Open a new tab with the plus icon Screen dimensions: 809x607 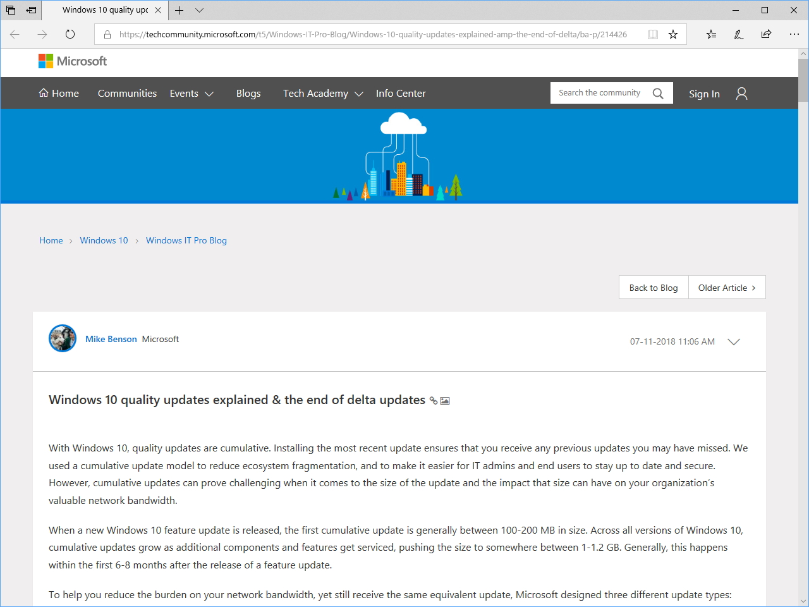click(x=179, y=10)
